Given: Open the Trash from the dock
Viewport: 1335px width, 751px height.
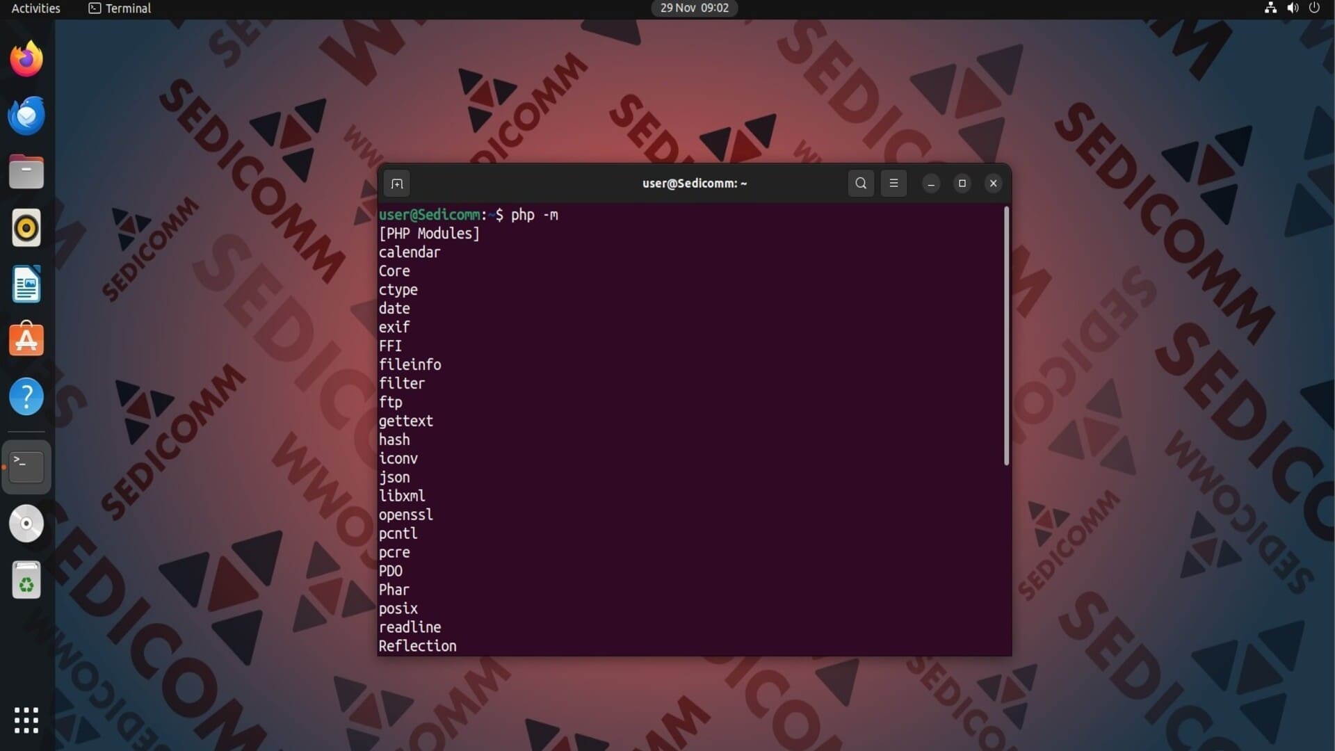Looking at the screenshot, I should tap(26, 580).
